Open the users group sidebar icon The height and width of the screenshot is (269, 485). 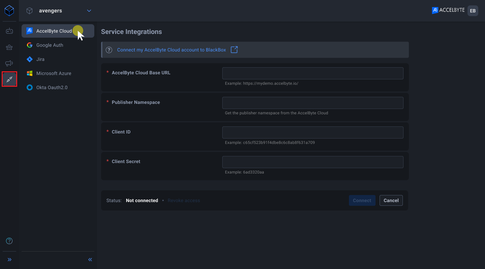[x=9, y=47]
